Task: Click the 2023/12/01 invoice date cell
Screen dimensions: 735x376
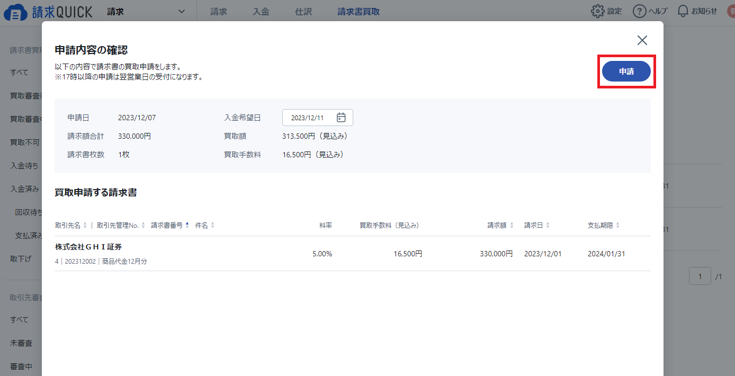Action: pos(543,254)
